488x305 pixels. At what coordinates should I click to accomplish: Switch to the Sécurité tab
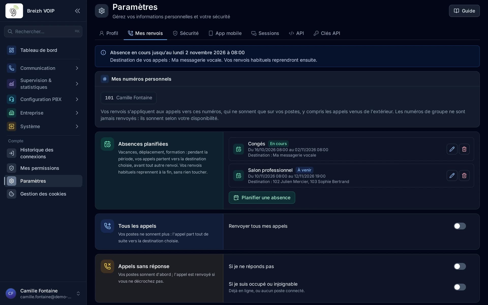pos(186,33)
